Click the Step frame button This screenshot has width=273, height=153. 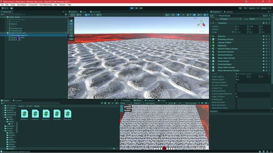pyautogui.click(x=141, y=8)
